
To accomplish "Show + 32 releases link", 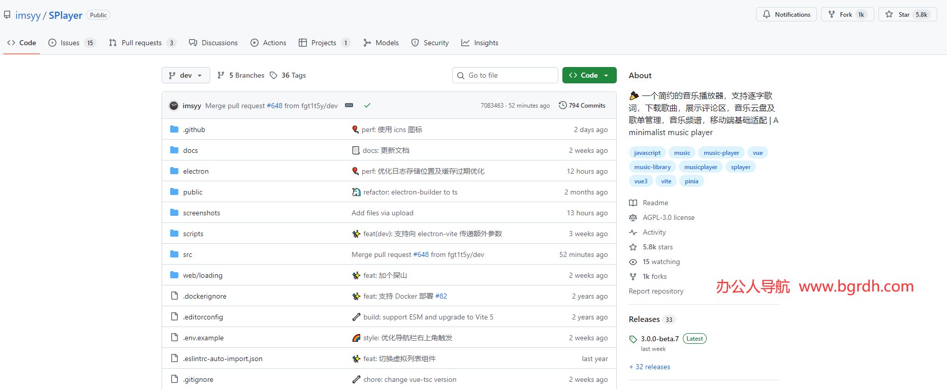I will (x=650, y=367).
